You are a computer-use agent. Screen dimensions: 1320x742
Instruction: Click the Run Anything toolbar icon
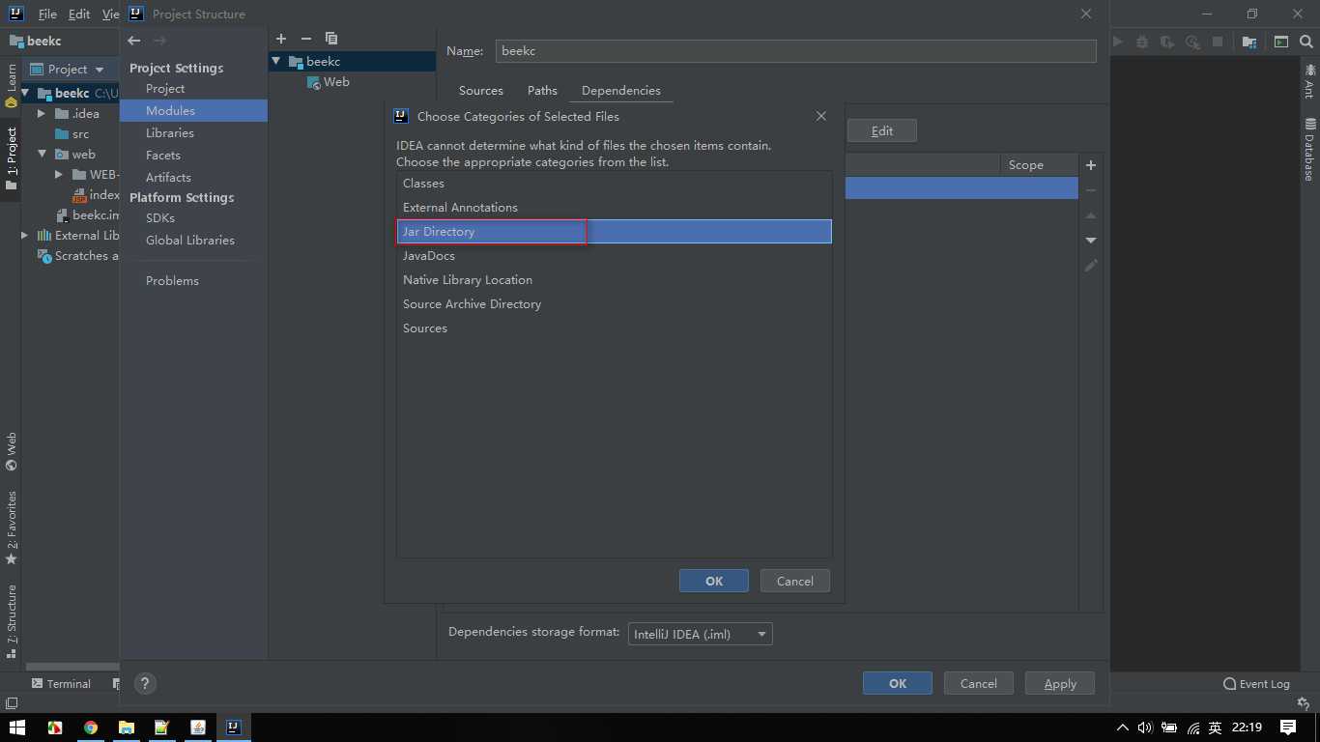click(x=1281, y=42)
